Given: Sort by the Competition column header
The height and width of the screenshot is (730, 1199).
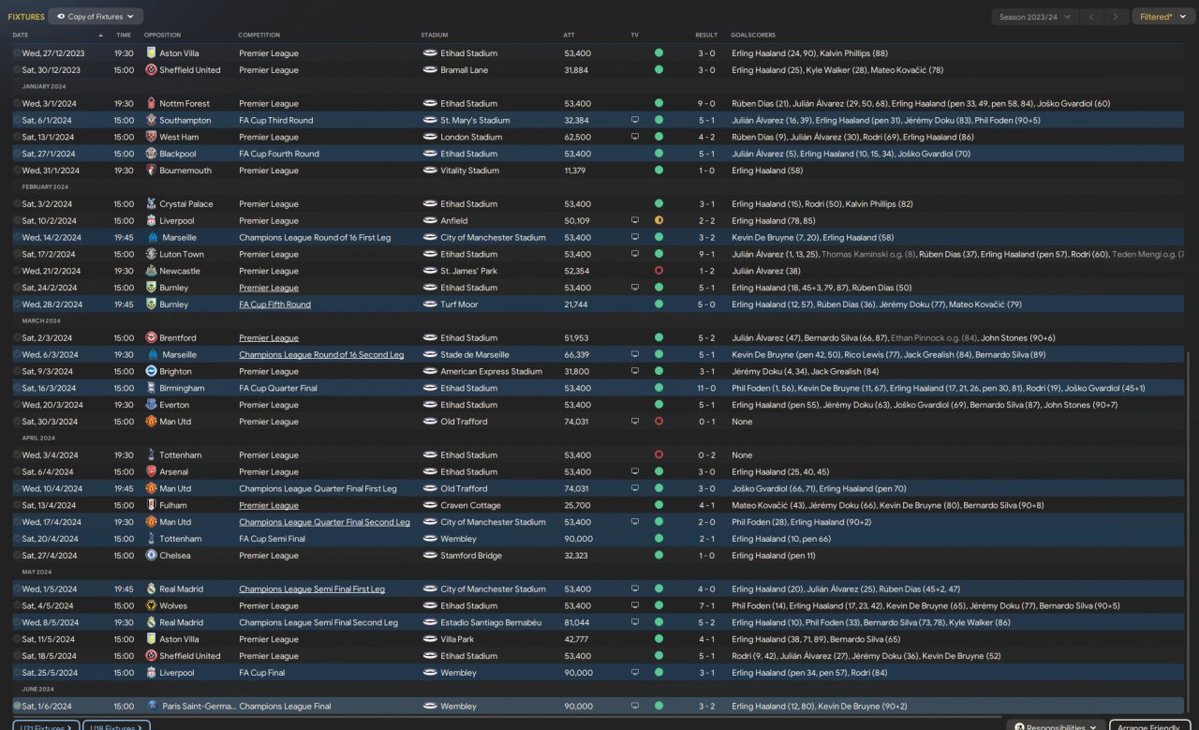Looking at the screenshot, I should [259, 36].
